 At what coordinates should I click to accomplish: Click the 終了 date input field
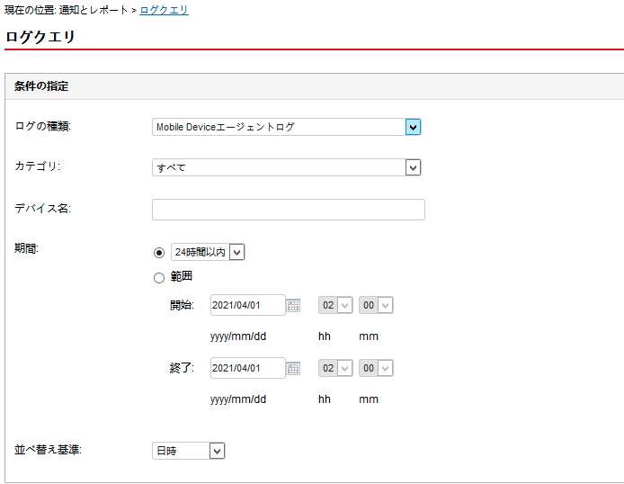click(x=247, y=368)
